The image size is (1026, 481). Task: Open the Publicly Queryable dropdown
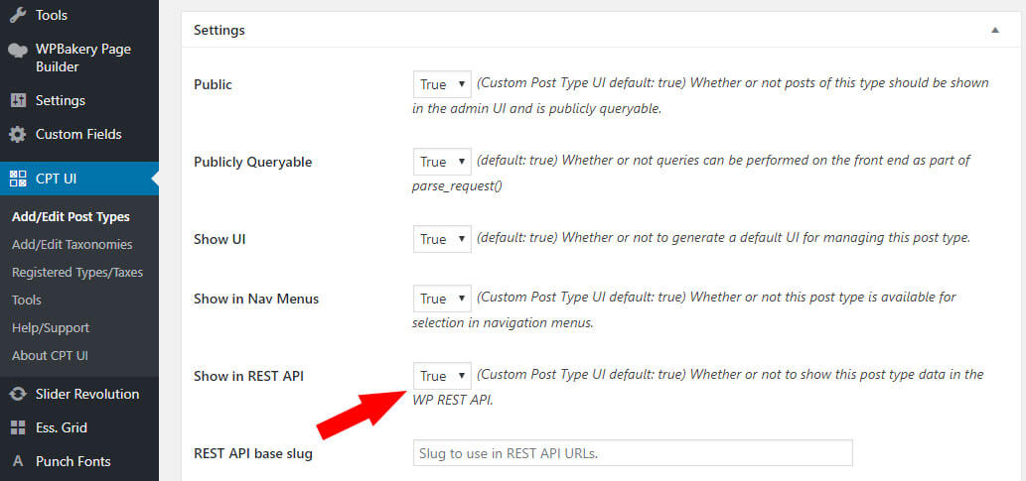[x=442, y=162]
